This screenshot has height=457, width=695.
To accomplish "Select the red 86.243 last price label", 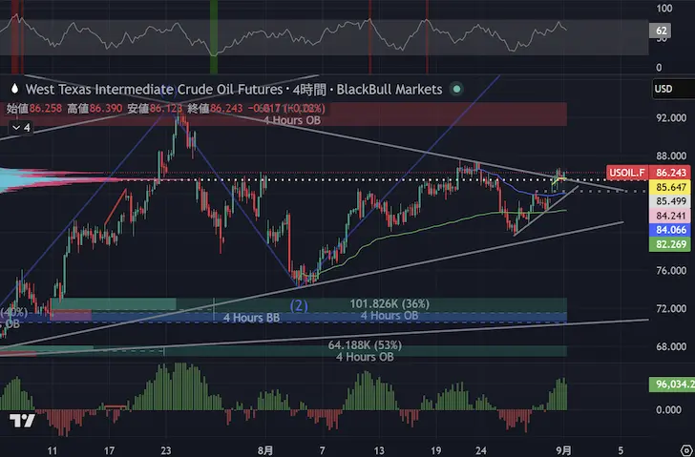I will point(670,173).
